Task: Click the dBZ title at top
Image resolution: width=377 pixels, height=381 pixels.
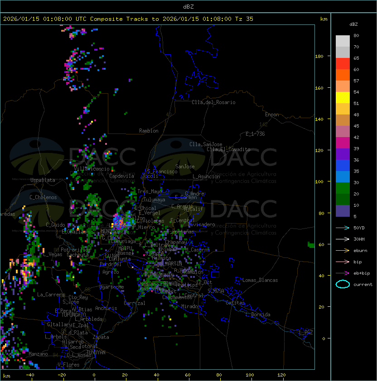Action: click(x=188, y=6)
